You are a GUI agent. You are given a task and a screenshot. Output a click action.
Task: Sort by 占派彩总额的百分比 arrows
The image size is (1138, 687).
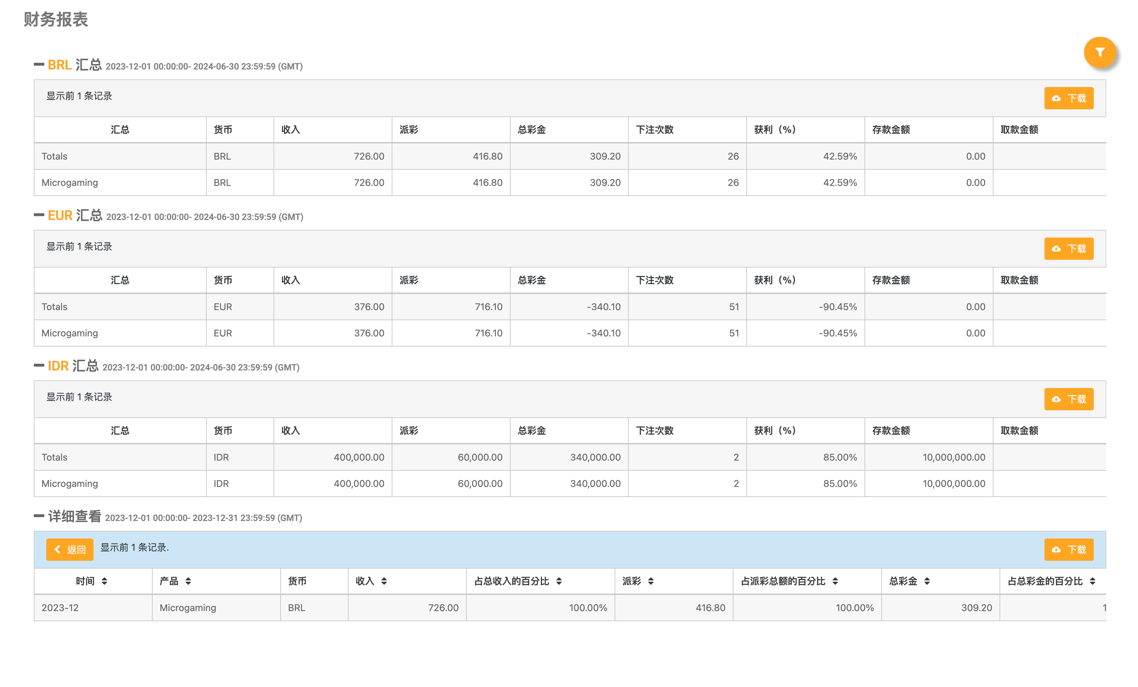(x=835, y=581)
